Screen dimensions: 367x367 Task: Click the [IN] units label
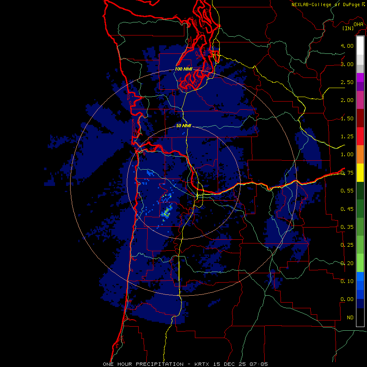pyautogui.click(x=348, y=28)
